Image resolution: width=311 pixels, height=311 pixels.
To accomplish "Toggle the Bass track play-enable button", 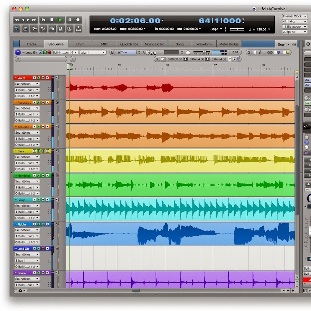I will pos(39,151).
